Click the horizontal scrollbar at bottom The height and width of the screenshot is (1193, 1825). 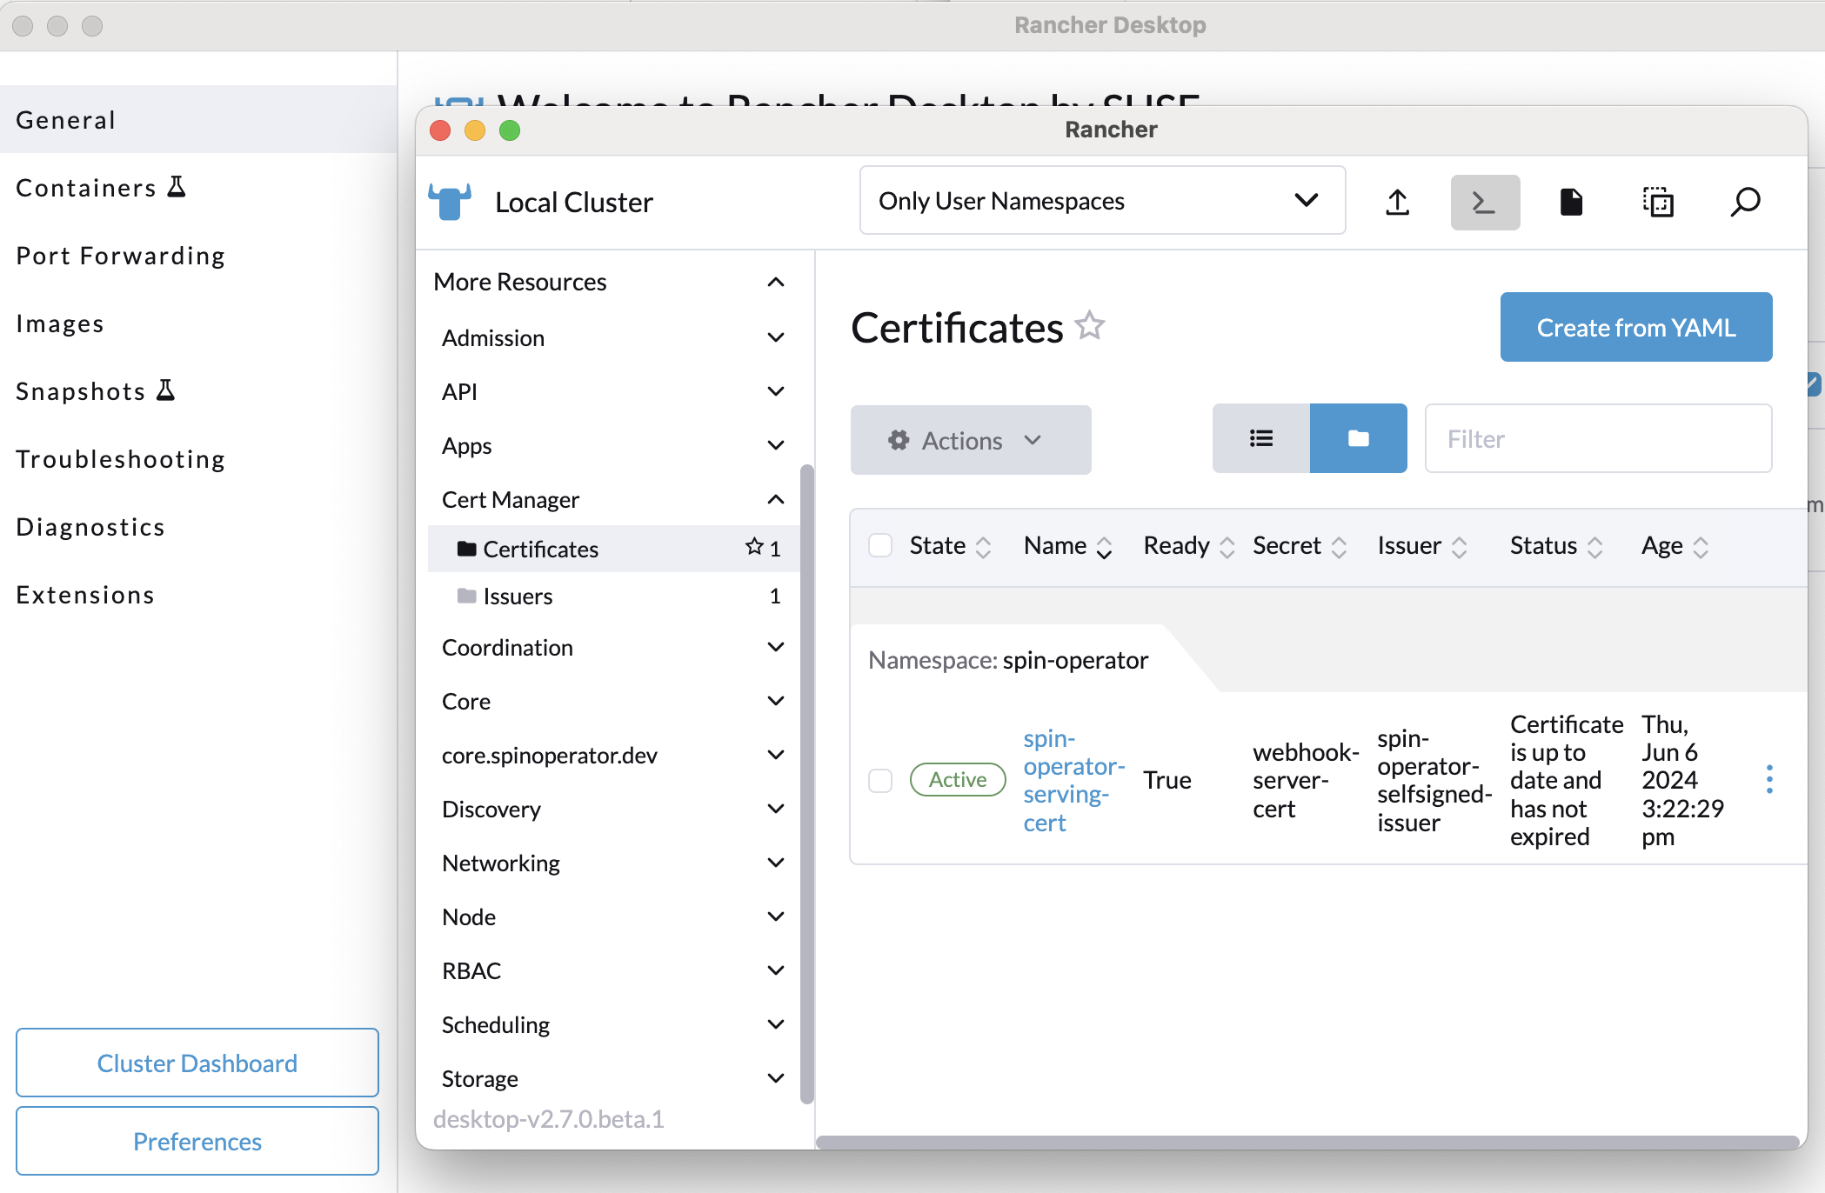(x=1307, y=1142)
